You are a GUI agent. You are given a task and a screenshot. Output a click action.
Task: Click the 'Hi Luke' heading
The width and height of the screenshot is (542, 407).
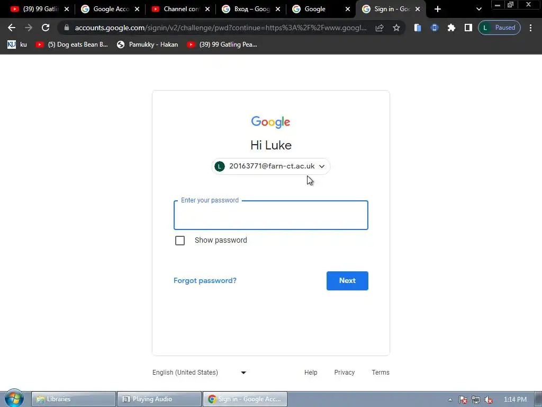point(270,145)
